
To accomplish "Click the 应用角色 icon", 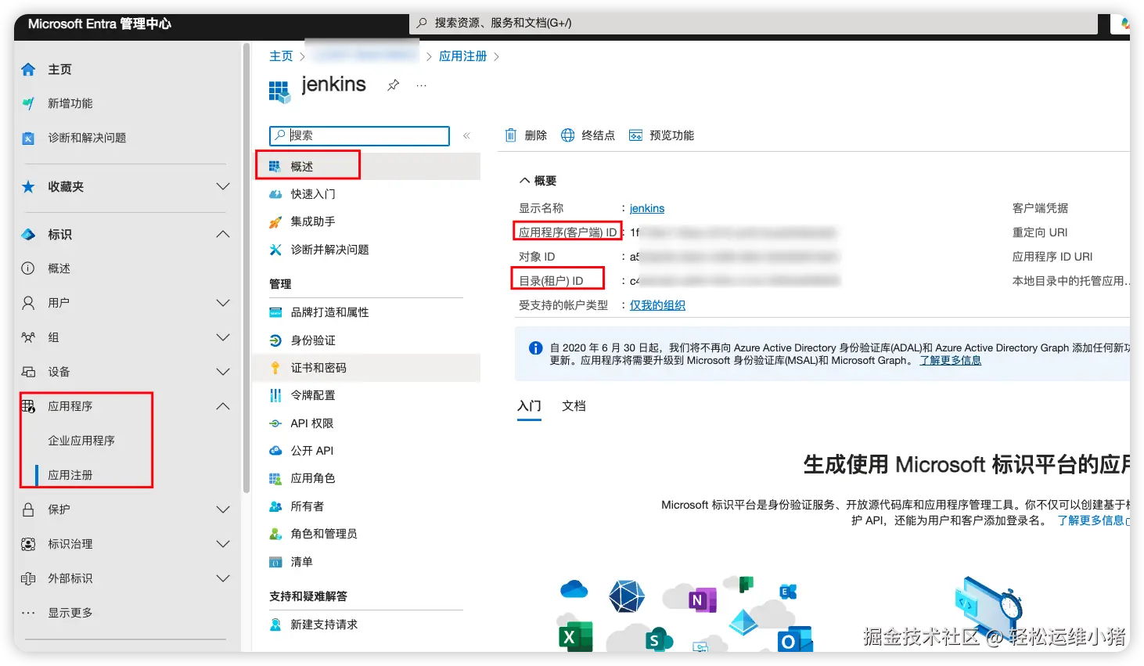I will pyautogui.click(x=275, y=478).
